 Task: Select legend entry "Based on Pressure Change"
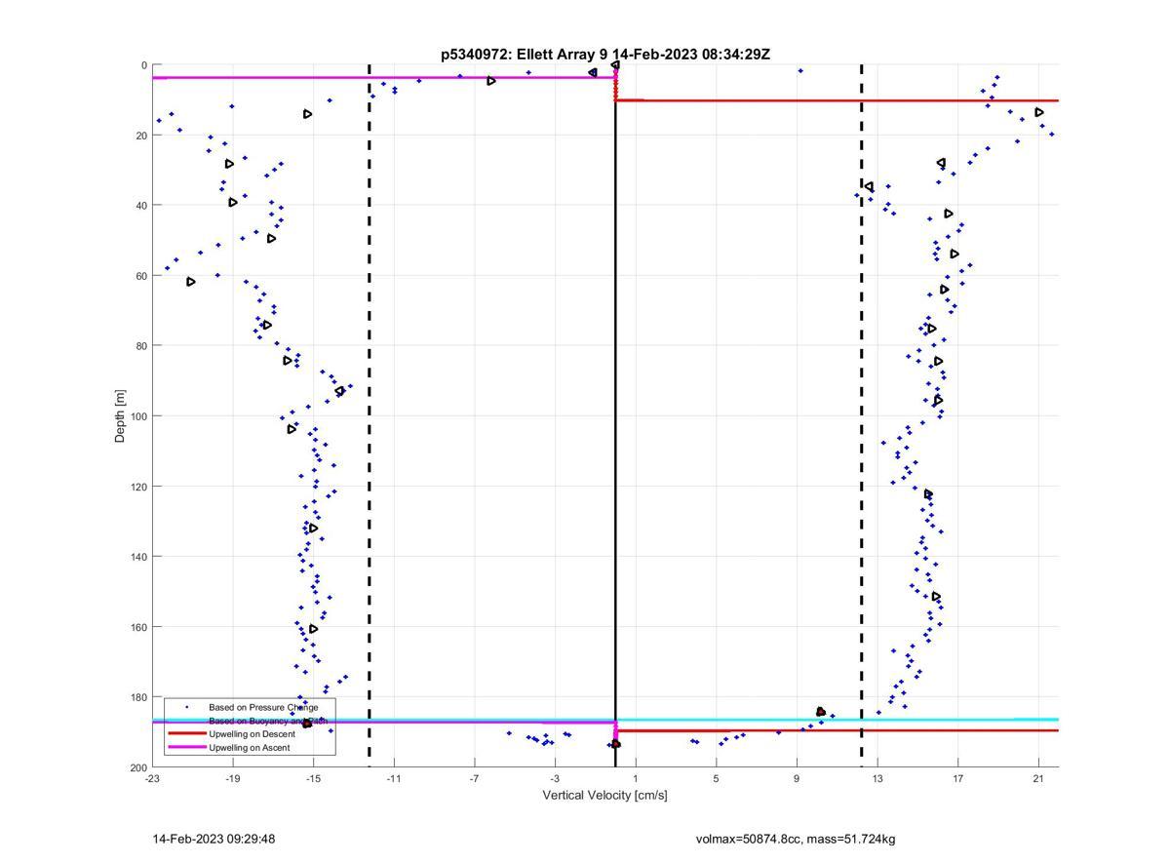tap(263, 707)
